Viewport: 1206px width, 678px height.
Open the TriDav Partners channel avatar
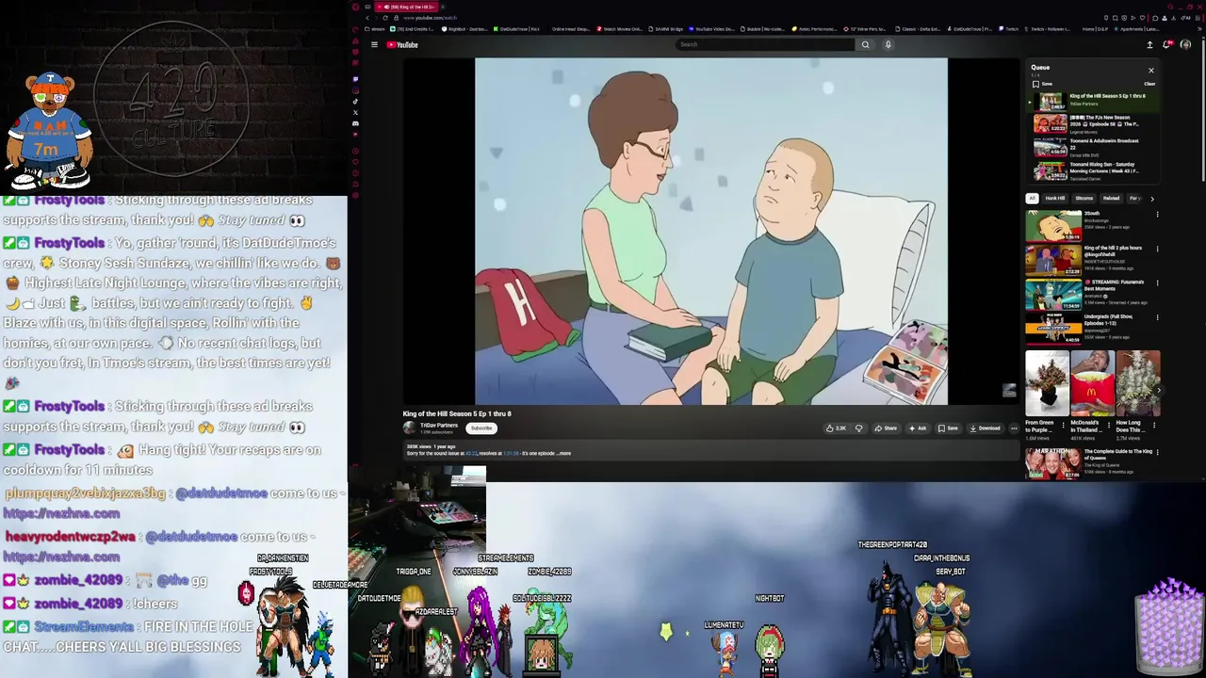tap(409, 428)
